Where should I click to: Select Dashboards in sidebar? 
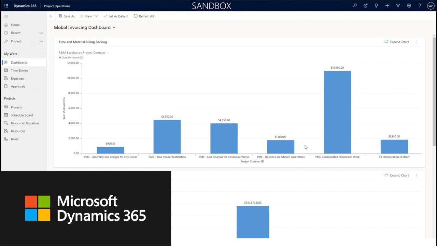click(x=24, y=63)
